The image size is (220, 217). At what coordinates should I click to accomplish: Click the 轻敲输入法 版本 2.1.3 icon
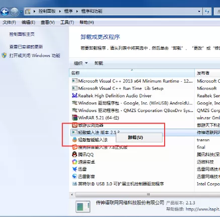pyautogui.click(x=75, y=132)
